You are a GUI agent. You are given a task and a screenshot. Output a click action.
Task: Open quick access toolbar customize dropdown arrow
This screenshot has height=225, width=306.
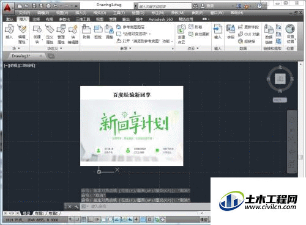(x=76, y=6)
